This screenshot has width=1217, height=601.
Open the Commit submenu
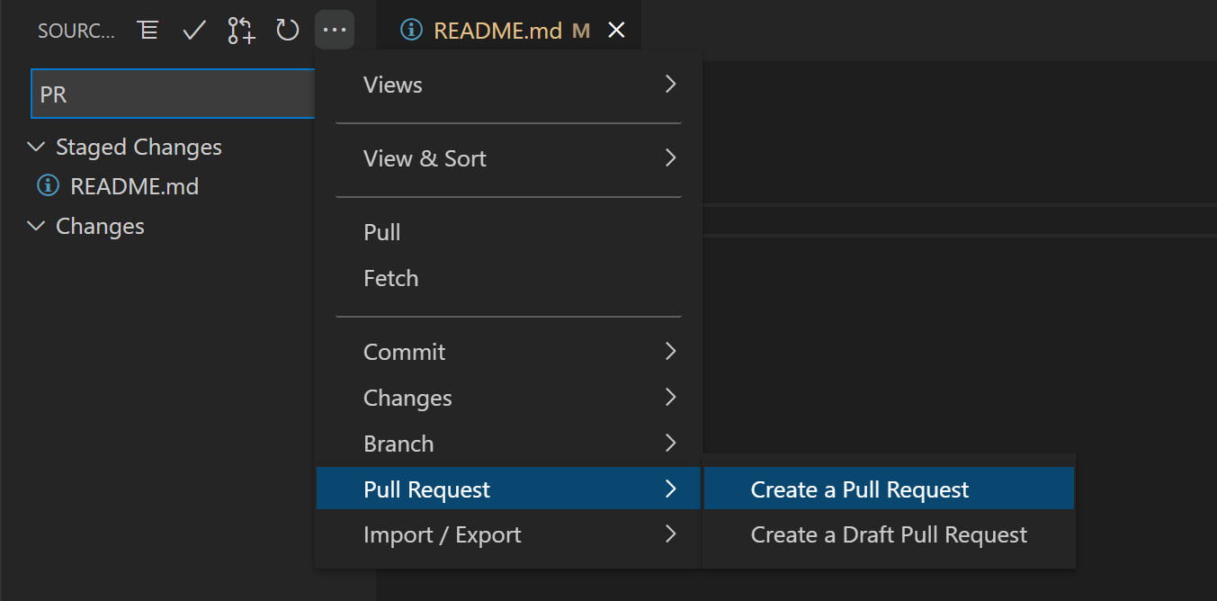point(404,351)
